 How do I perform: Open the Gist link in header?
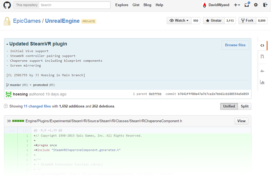click(x=136, y=5)
